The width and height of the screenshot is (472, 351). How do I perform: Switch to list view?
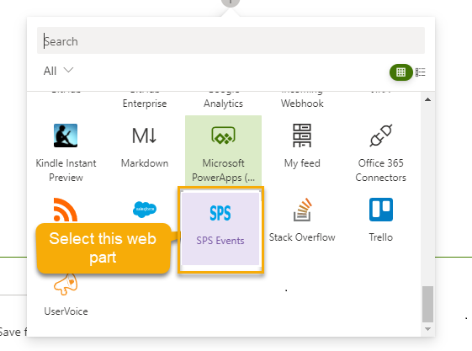click(420, 72)
